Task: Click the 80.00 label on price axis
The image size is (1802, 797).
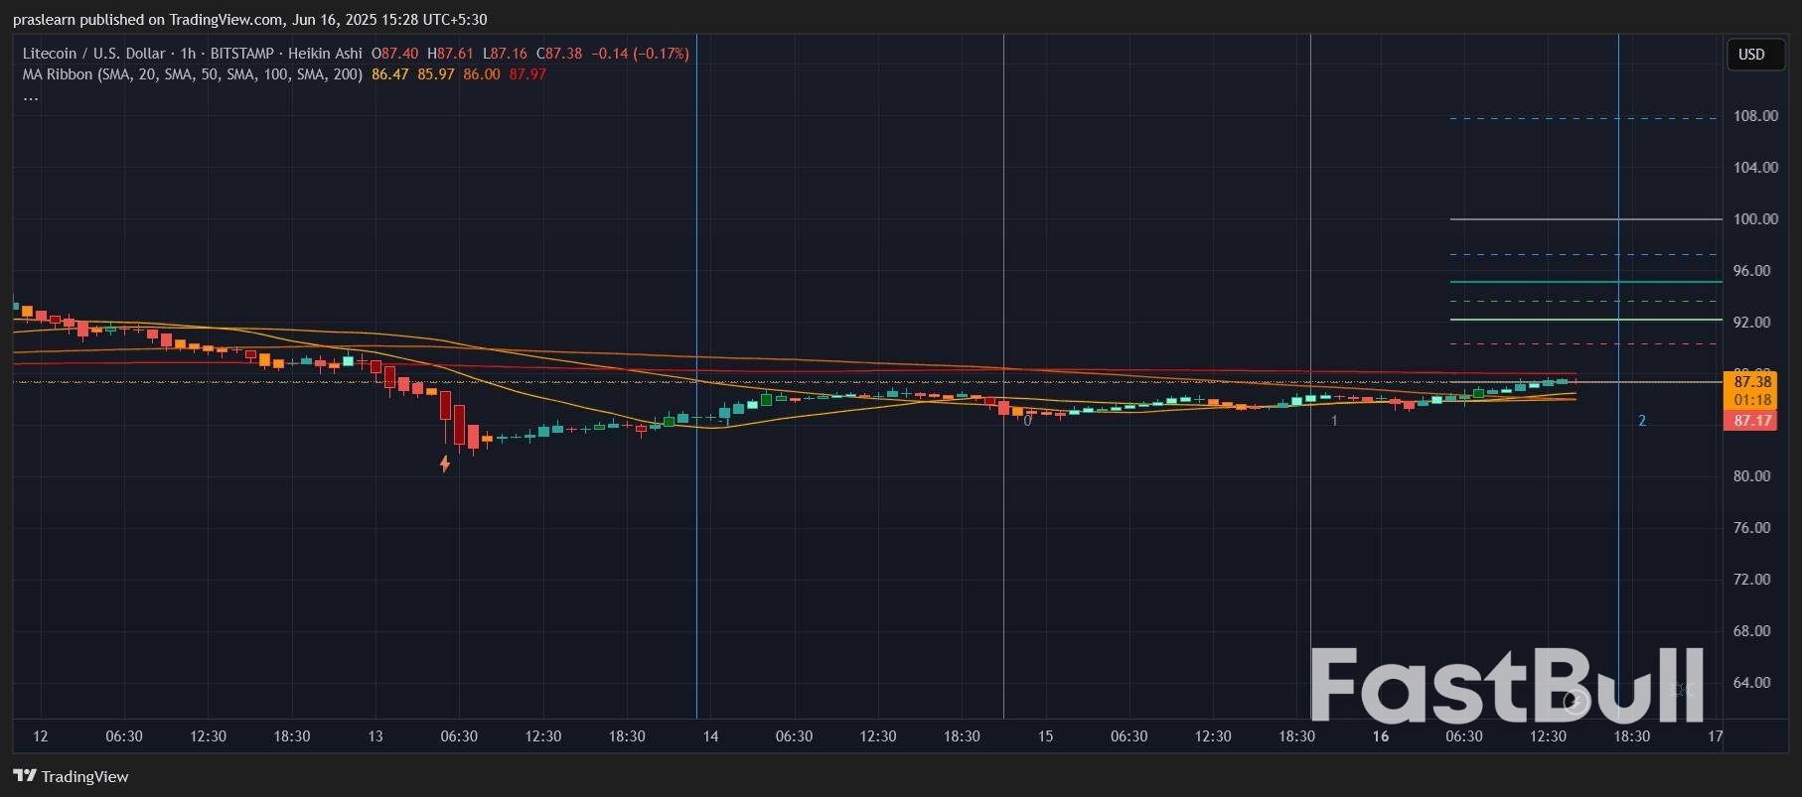Action: point(1751,476)
